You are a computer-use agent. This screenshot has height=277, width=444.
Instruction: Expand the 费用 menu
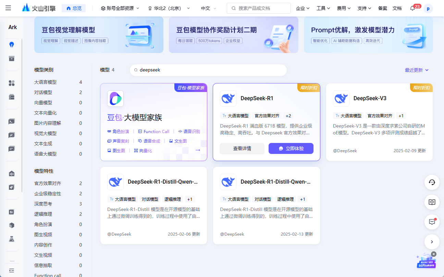tap(344, 8)
